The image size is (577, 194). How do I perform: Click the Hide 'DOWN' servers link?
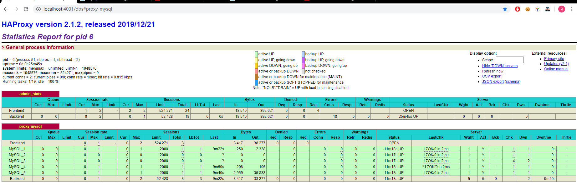click(x=500, y=66)
